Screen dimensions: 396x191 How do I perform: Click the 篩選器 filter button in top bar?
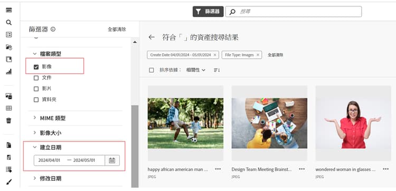click(x=208, y=12)
